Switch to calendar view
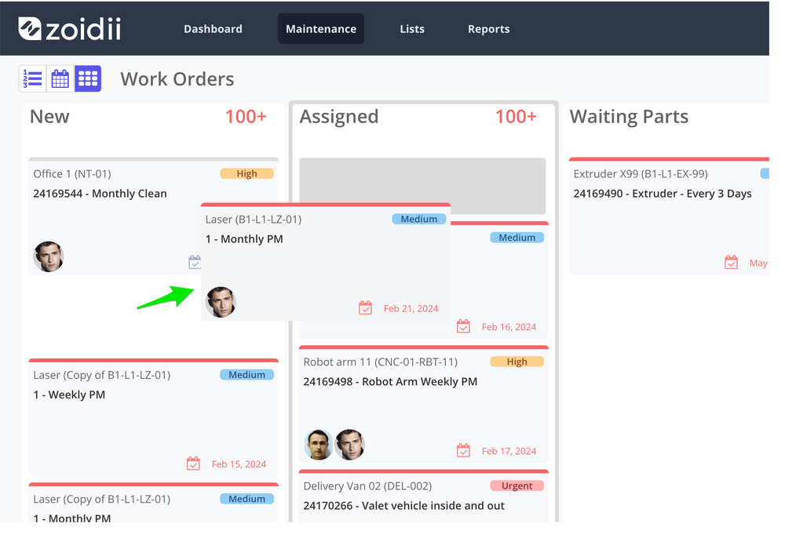Screen dimensions: 785x538 pyautogui.click(x=60, y=78)
